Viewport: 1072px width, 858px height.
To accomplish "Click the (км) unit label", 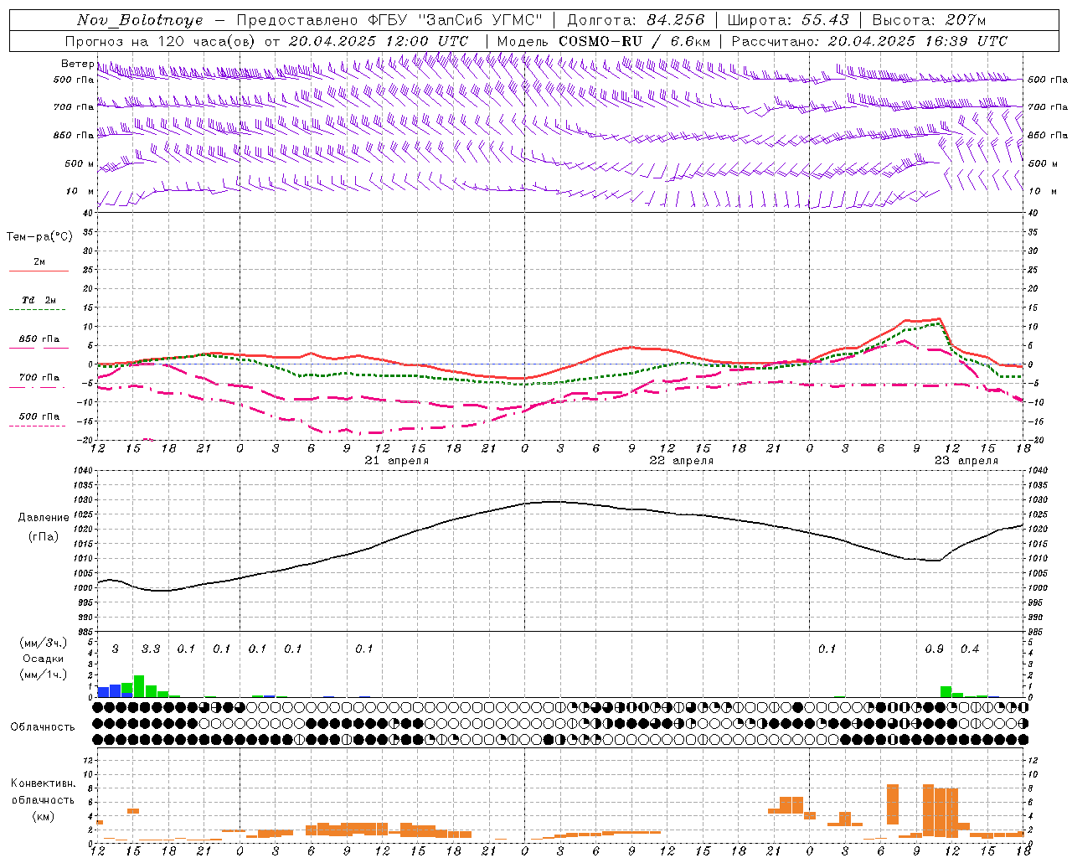I will tap(43, 816).
